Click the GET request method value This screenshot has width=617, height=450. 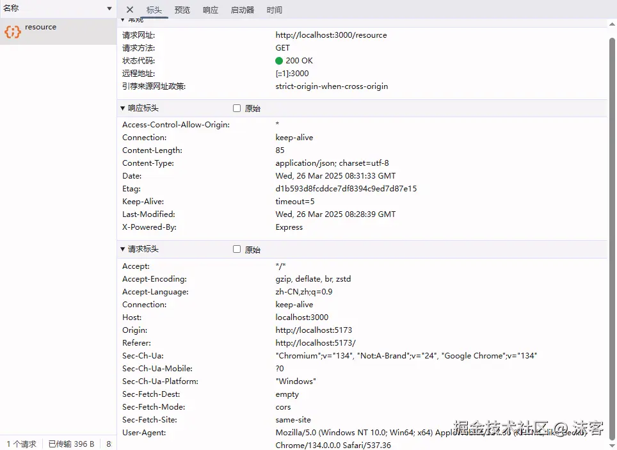[282, 48]
